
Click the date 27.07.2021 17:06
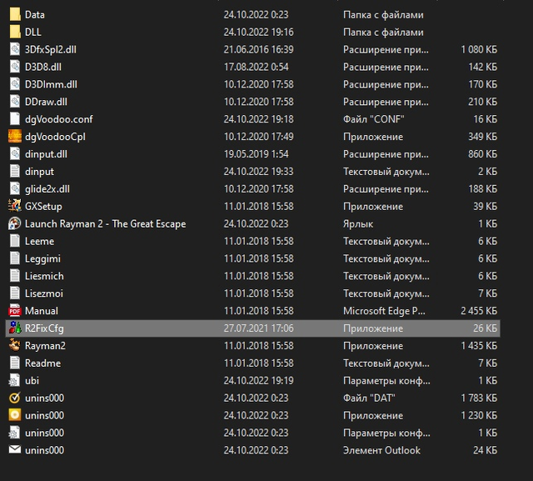[258, 328]
